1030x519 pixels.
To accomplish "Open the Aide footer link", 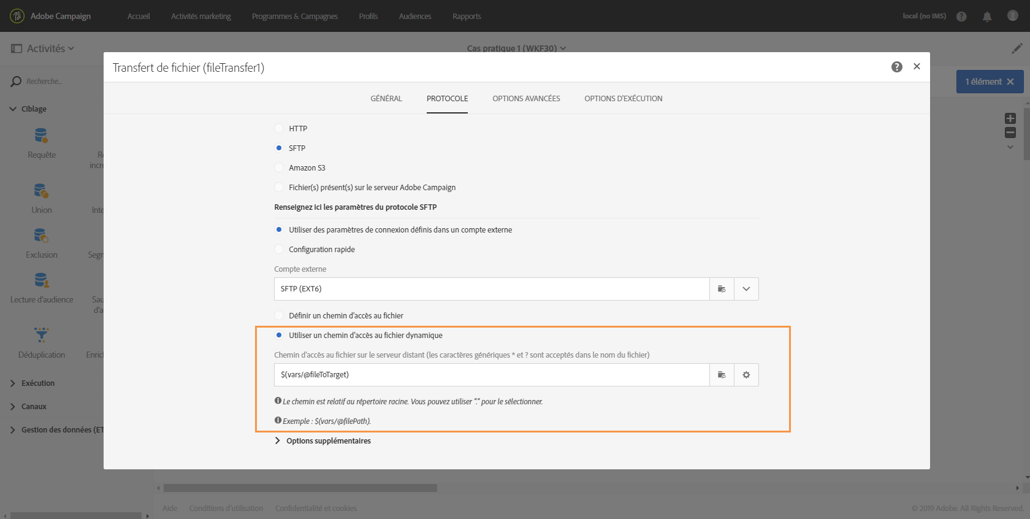I will 170,508.
